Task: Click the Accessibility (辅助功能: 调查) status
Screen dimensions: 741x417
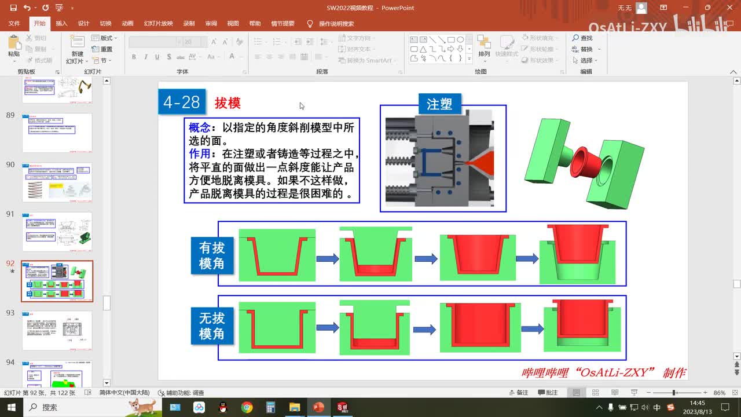Action: tap(182, 393)
